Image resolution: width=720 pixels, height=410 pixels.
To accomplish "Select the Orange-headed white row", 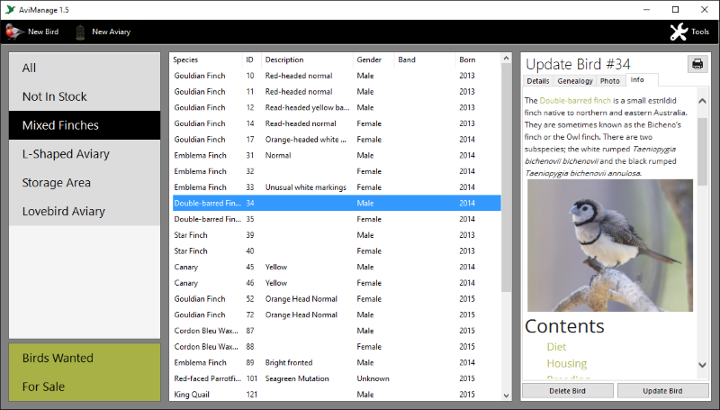I will point(337,140).
